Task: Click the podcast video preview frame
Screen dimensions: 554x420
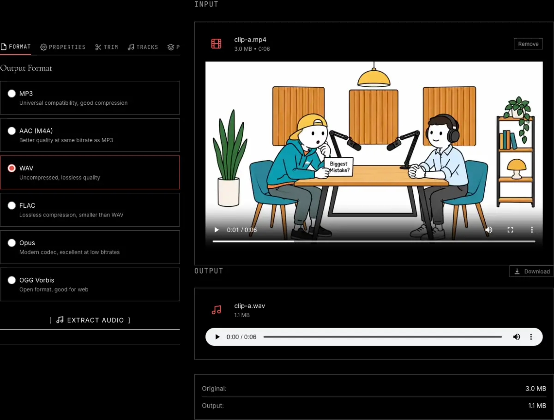Action: click(x=374, y=156)
